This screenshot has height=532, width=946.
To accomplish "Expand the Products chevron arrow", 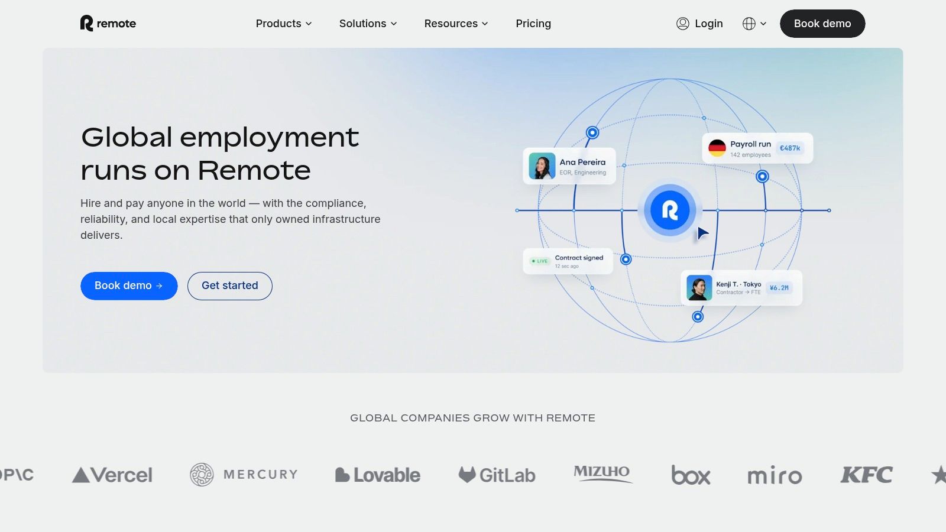I will pos(309,24).
